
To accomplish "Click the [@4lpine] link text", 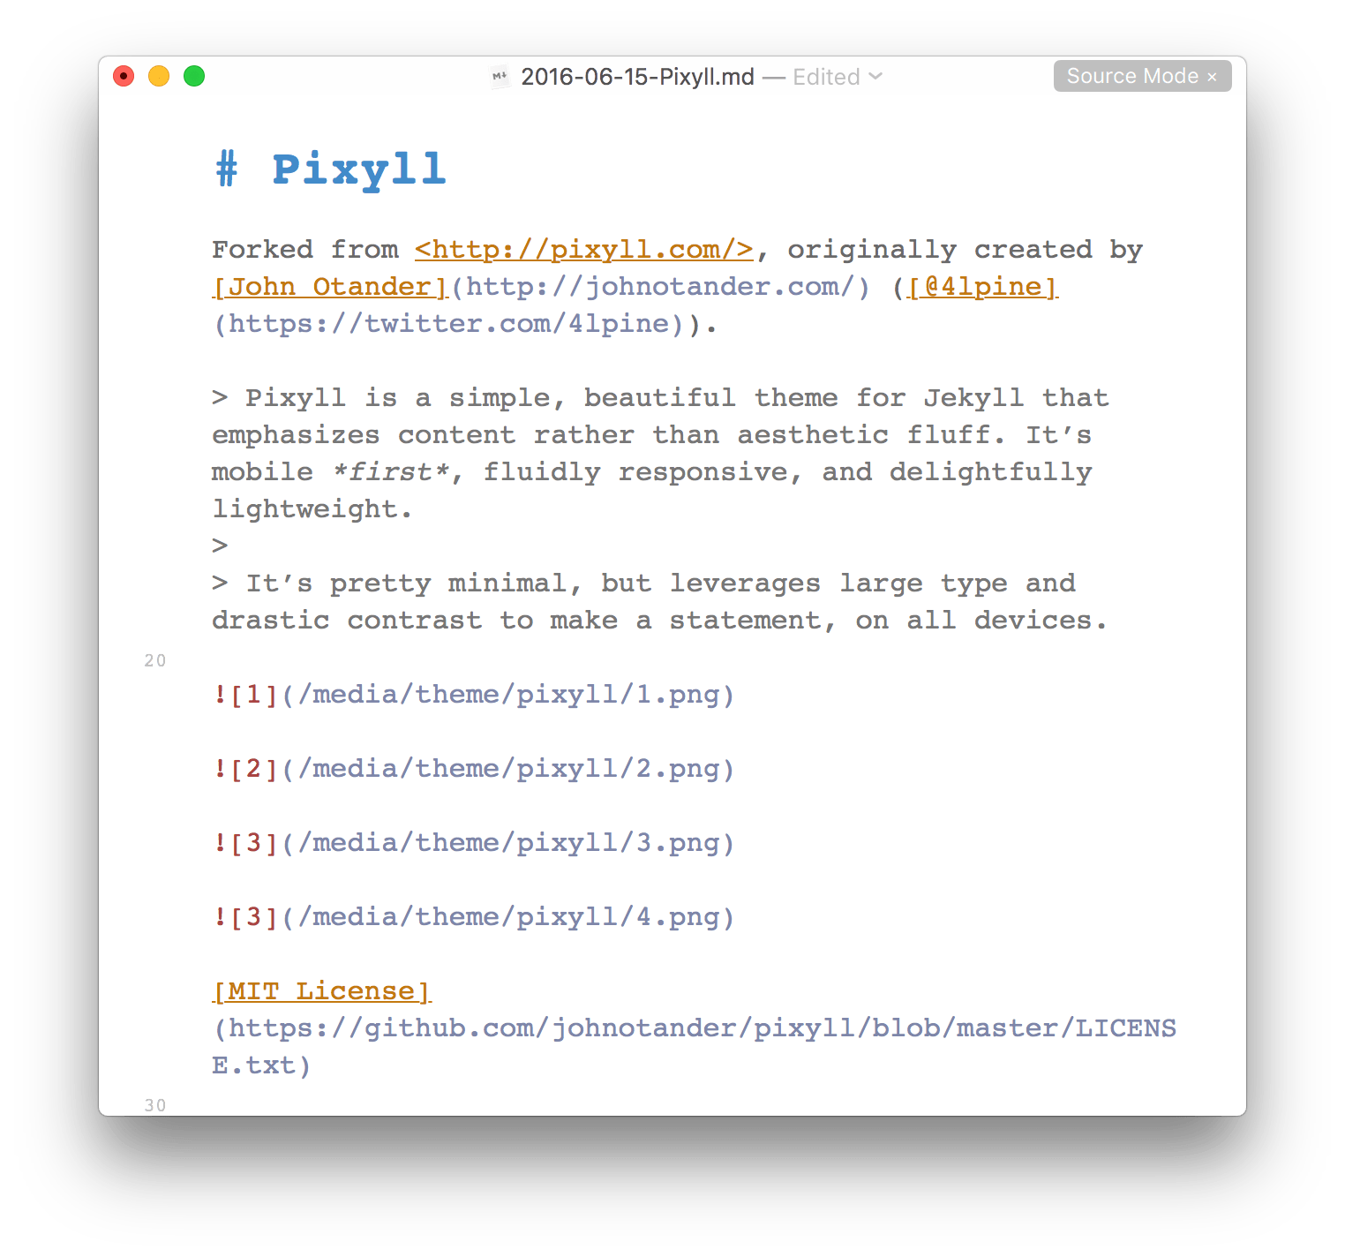I will (983, 287).
